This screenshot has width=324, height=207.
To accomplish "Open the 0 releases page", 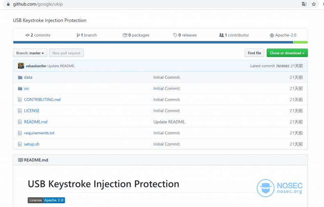I will pos(185,35).
